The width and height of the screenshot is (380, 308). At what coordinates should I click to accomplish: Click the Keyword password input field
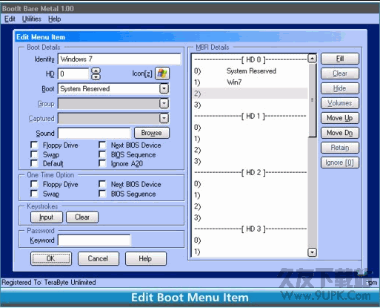tap(94, 240)
